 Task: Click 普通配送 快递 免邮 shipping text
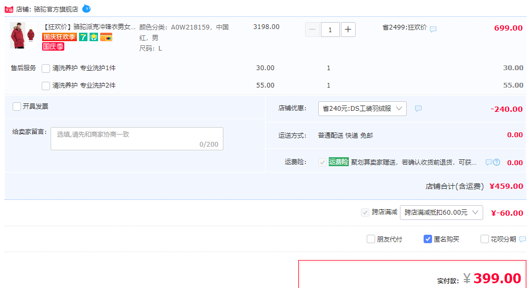click(345, 136)
